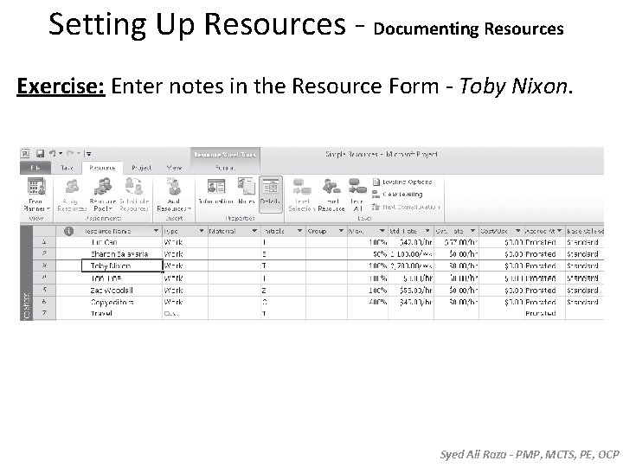623x467 pixels.
Task: Select the Sharon Salavaria name cell
Action: pos(122,254)
